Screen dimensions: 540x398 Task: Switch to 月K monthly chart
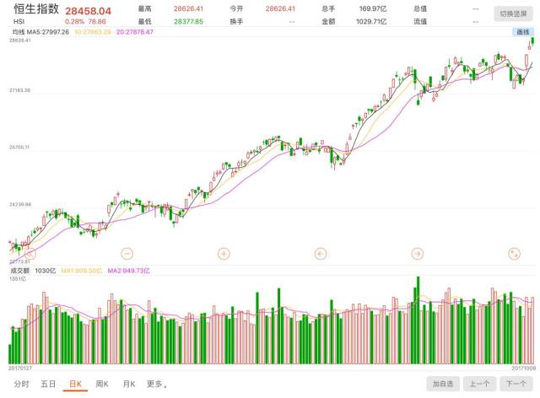[128, 384]
